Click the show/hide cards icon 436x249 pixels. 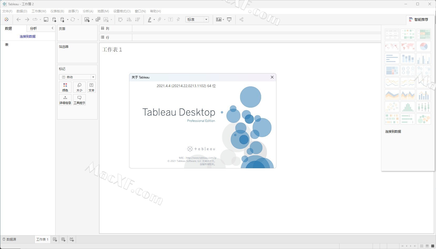click(x=219, y=19)
